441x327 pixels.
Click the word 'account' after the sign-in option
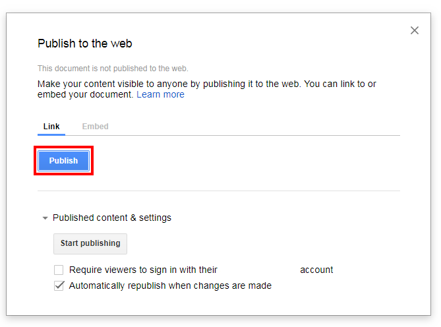click(316, 270)
